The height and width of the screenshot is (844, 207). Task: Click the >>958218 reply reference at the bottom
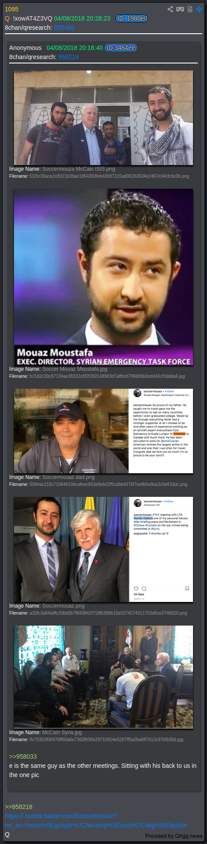pos(18,807)
